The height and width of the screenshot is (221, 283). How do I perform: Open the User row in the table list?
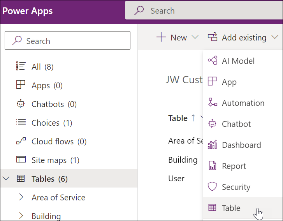(176, 178)
